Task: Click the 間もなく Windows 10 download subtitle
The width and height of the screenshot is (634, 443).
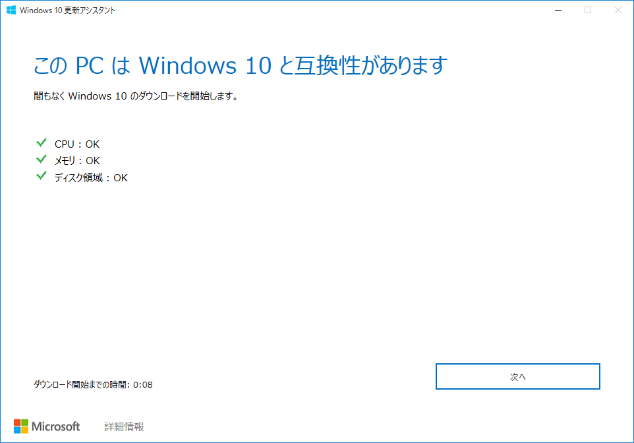Action: (x=136, y=96)
